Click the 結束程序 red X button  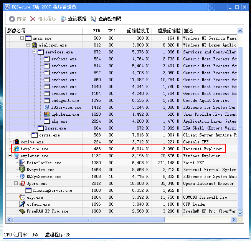(43, 19)
